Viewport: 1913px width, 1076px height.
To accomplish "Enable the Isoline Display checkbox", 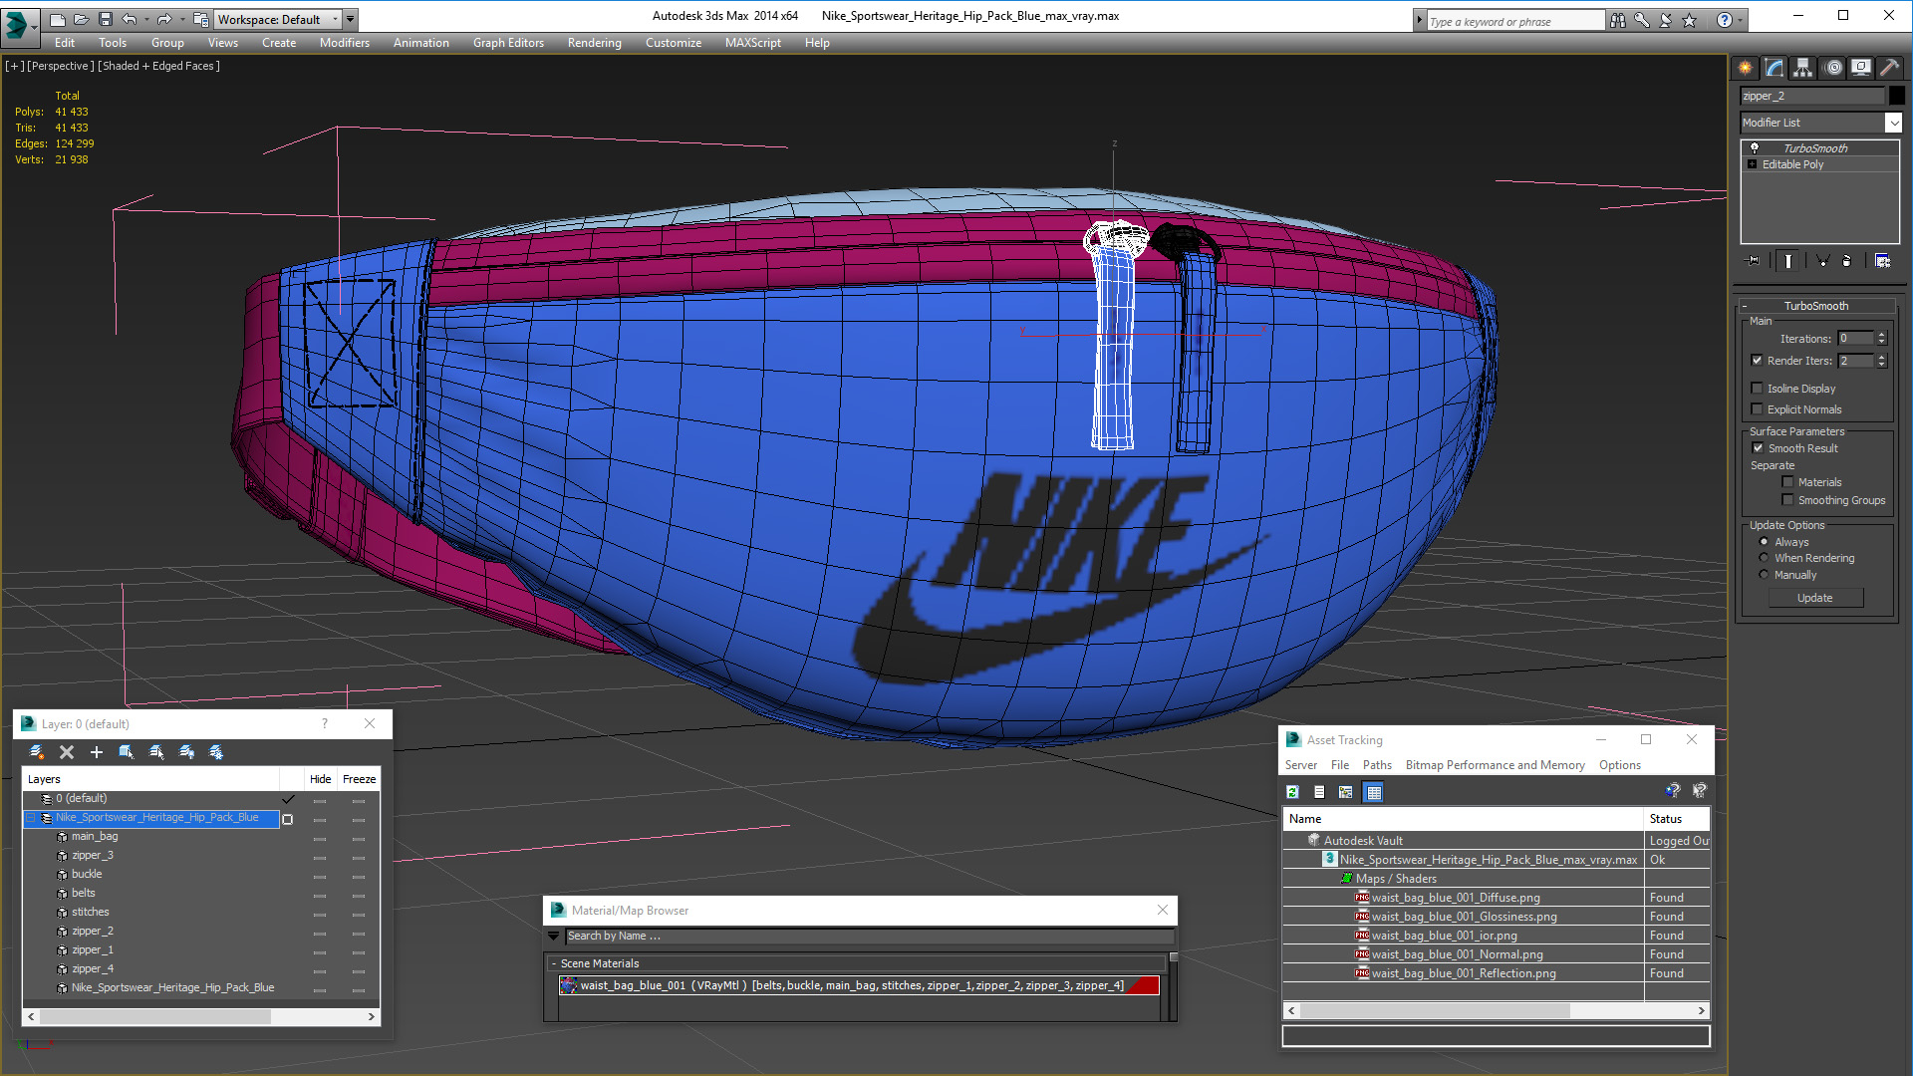I will [1757, 389].
